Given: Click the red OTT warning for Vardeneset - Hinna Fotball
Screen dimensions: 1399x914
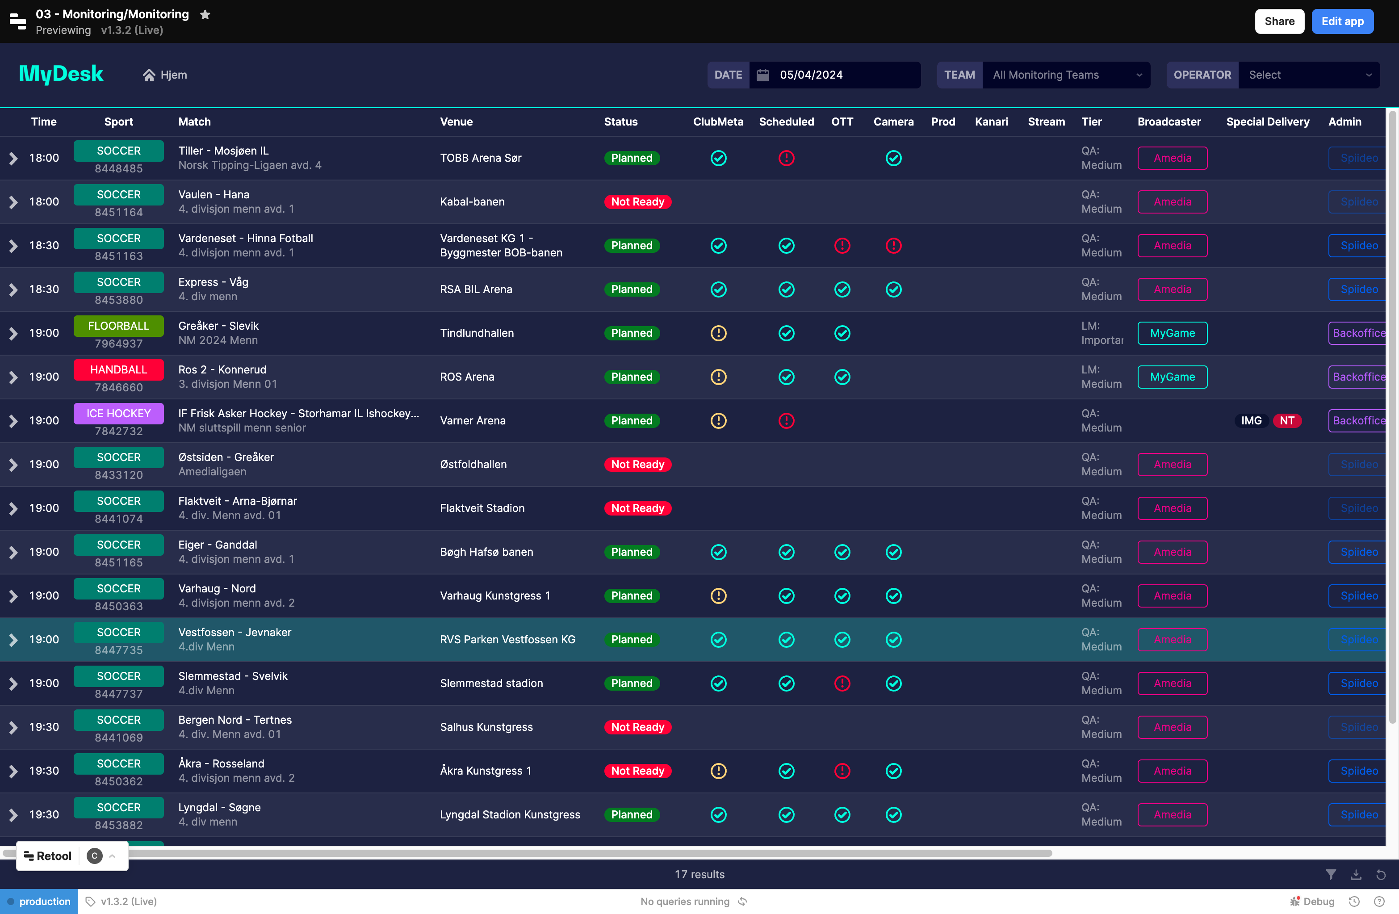Looking at the screenshot, I should [842, 246].
